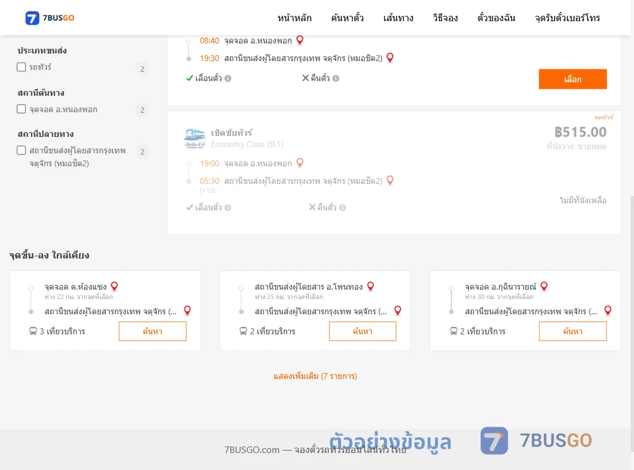The image size is (634, 470).
Task: Tick the รถทัวร์ transport type checkbox
Action: click(x=22, y=67)
